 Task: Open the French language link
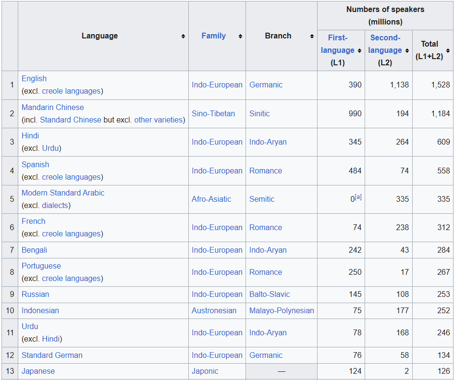click(x=33, y=221)
